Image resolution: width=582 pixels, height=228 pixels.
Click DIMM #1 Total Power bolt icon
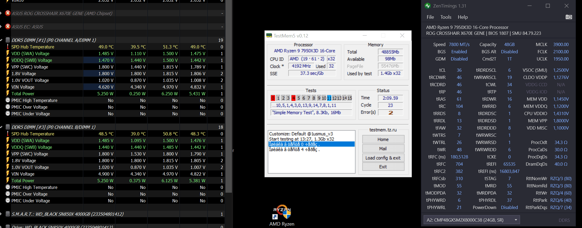coord(8,93)
